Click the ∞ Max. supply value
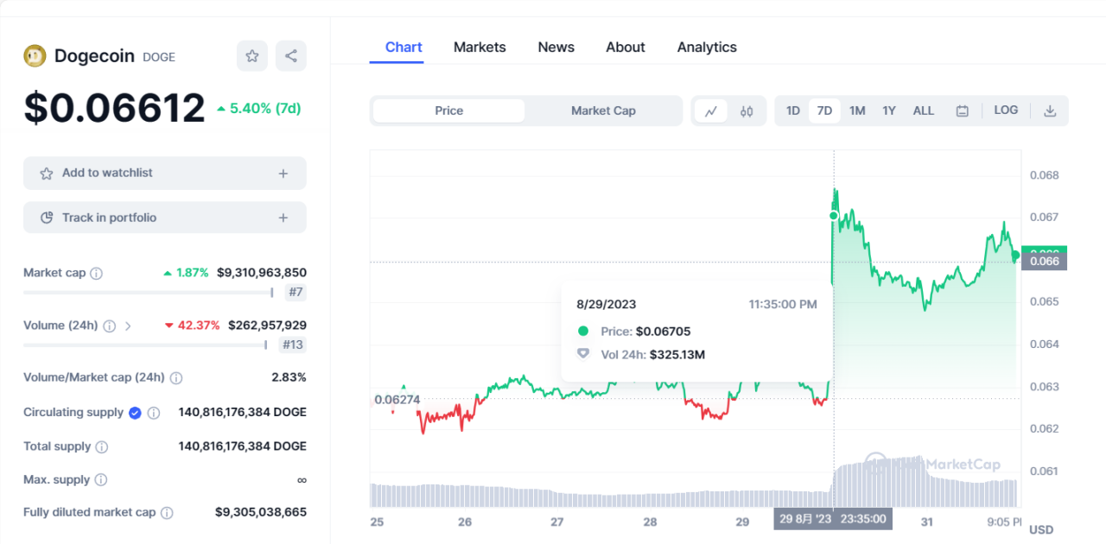The image size is (1106, 544). click(302, 480)
